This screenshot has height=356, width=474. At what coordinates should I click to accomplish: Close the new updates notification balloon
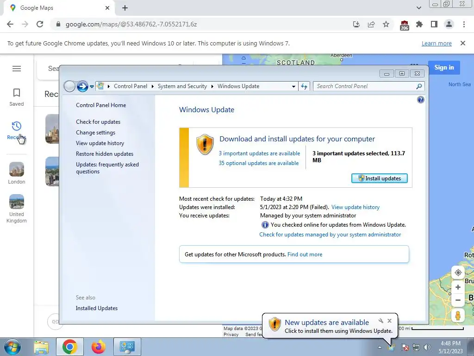click(x=389, y=321)
